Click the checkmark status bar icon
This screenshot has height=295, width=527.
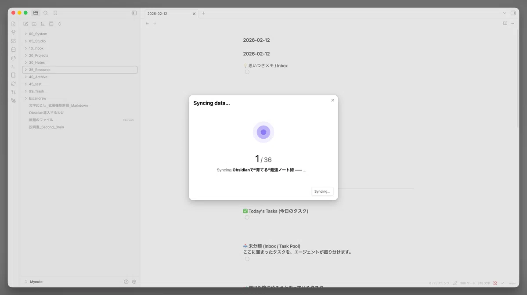click(x=503, y=283)
